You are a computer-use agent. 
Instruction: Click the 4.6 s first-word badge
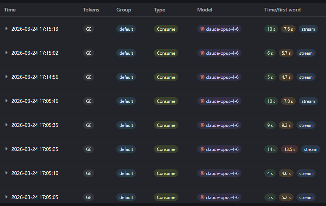[286, 173]
